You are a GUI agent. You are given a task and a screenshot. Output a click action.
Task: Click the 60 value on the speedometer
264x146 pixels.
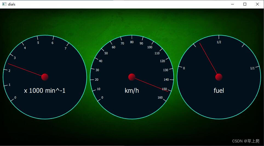[x=114, y=47]
